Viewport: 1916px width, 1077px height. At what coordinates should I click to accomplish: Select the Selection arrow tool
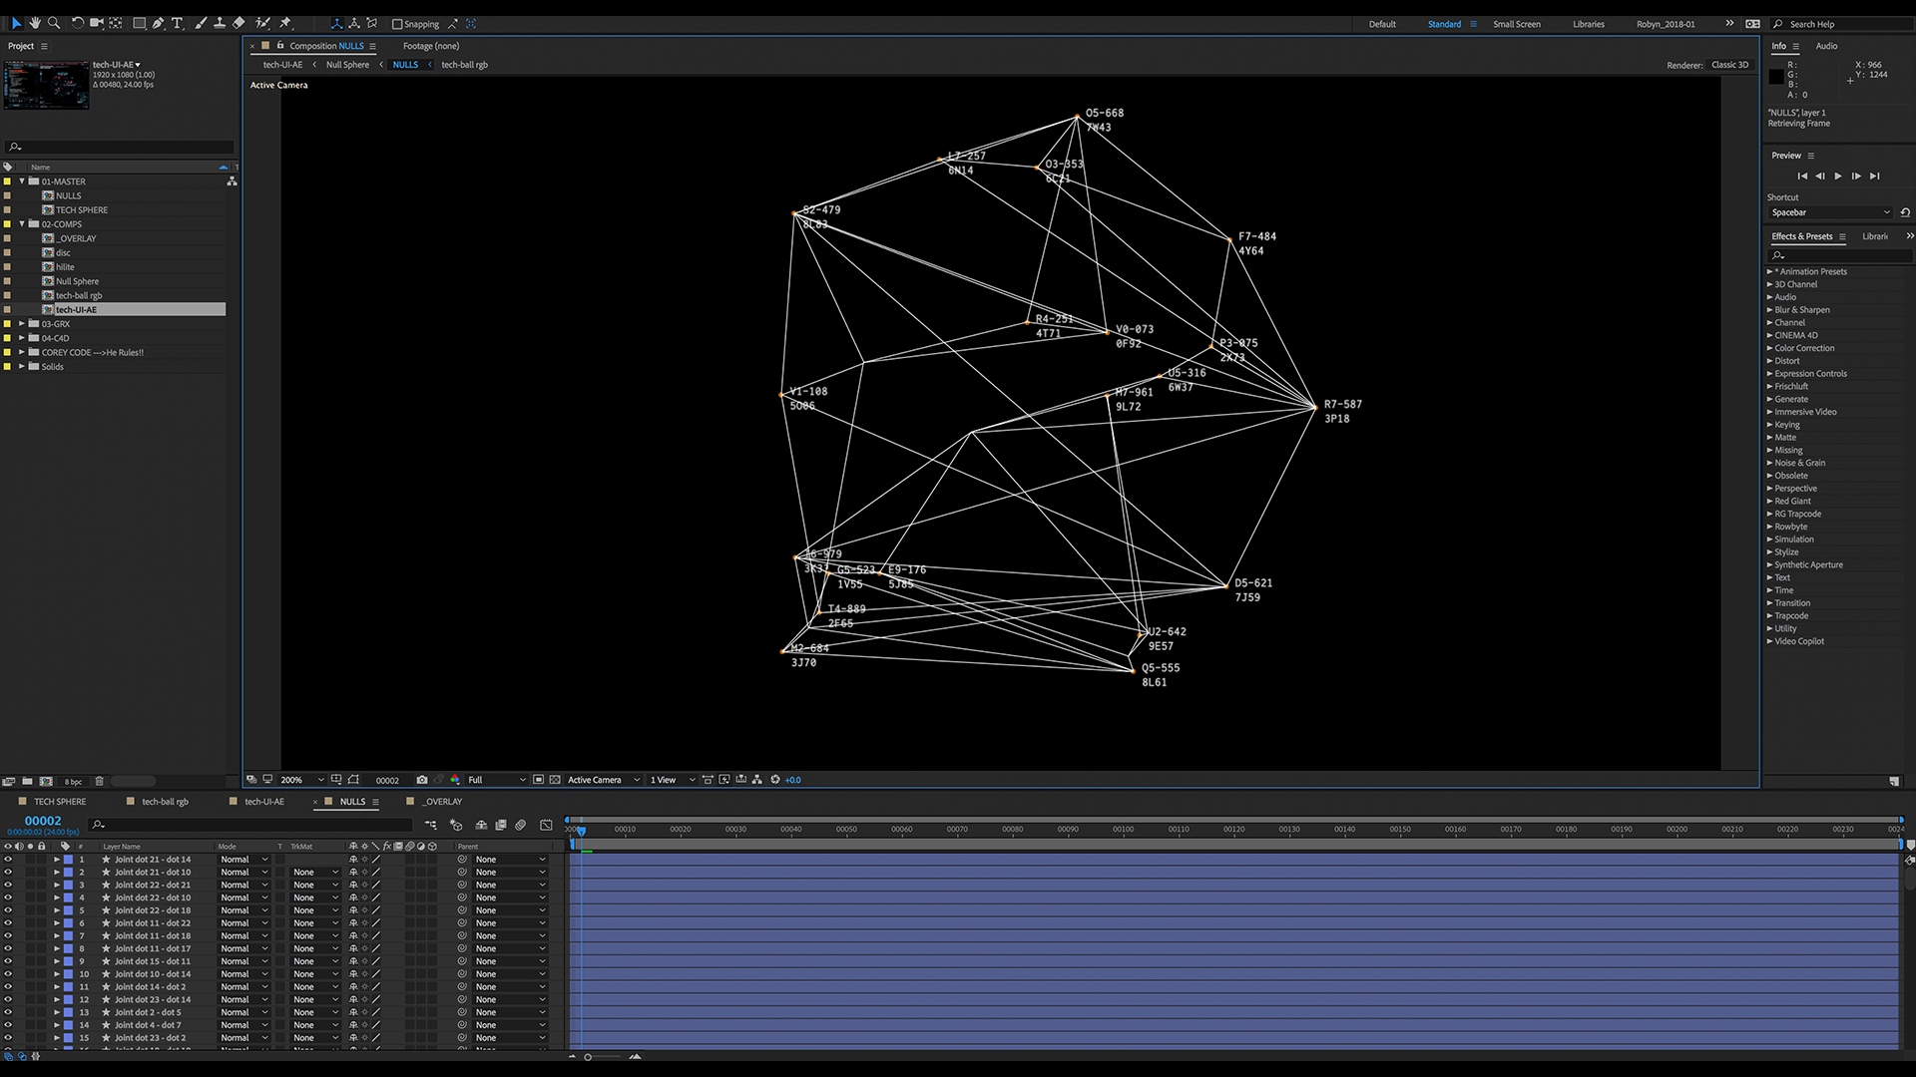[x=16, y=23]
